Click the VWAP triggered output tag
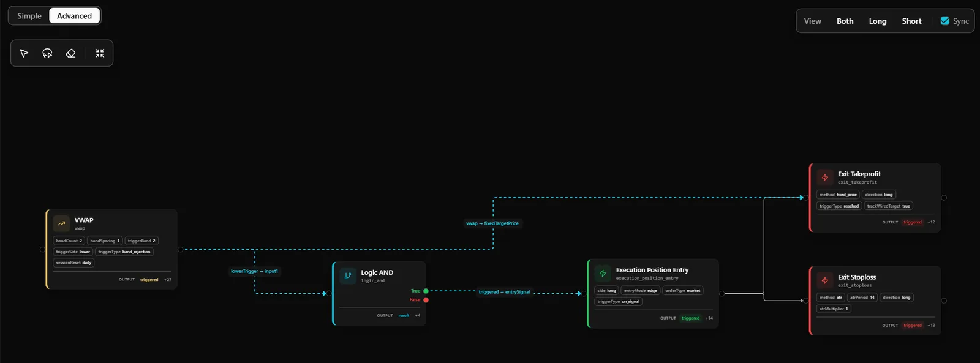Viewport: 980px width, 363px height. click(149, 280)
